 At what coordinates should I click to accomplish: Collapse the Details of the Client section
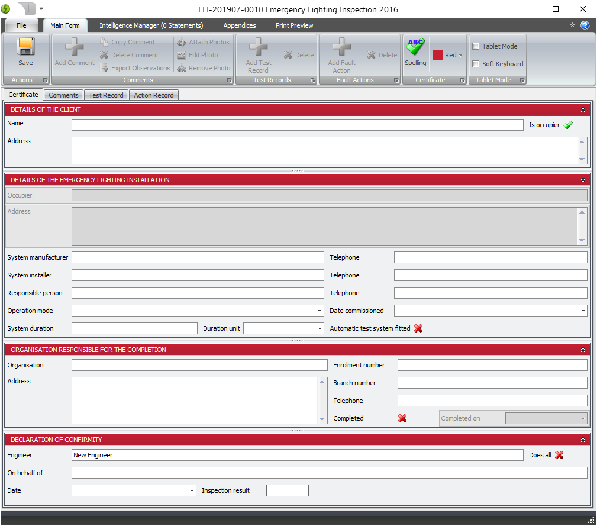pyautogui.click(x=583, y=110)
